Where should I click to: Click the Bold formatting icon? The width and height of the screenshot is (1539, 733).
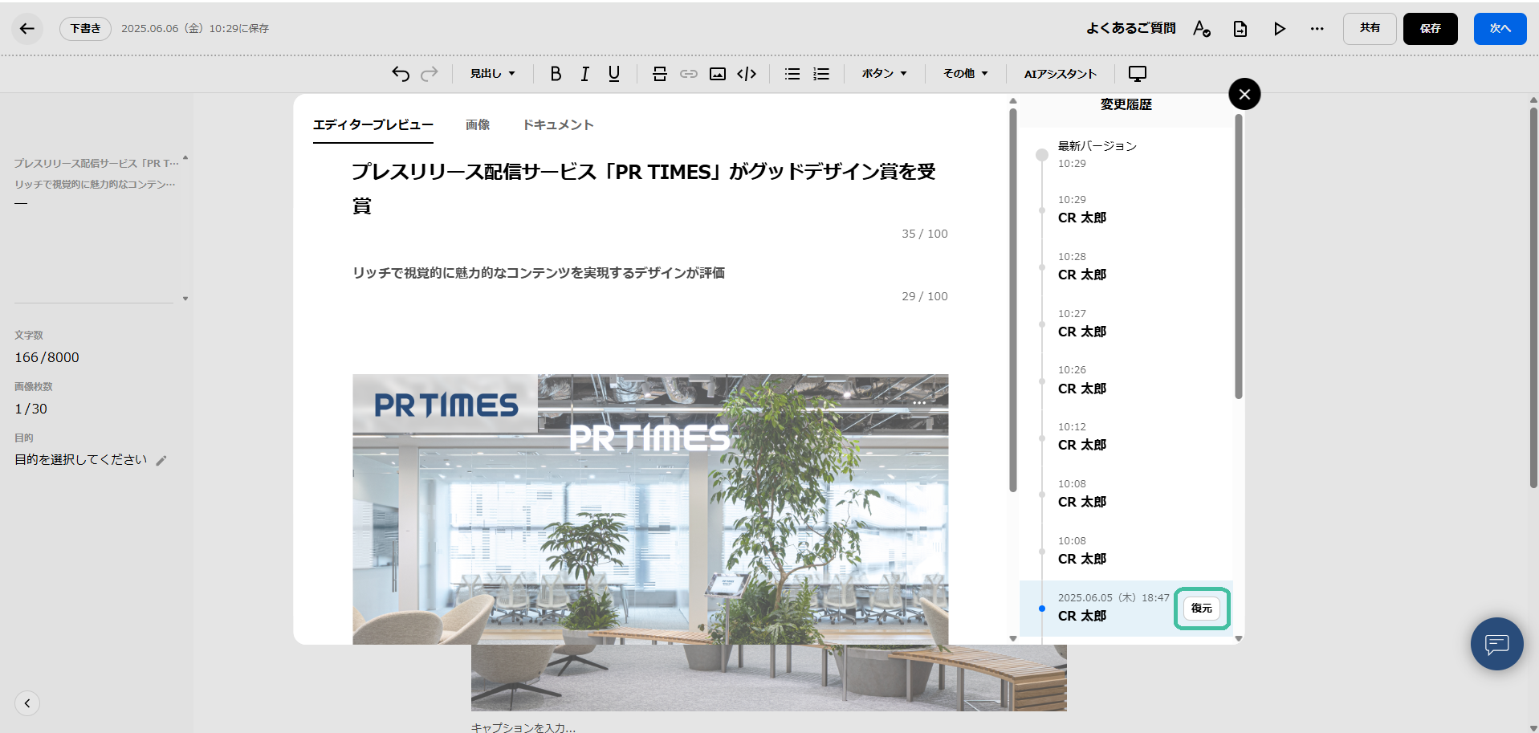[556, 74]
